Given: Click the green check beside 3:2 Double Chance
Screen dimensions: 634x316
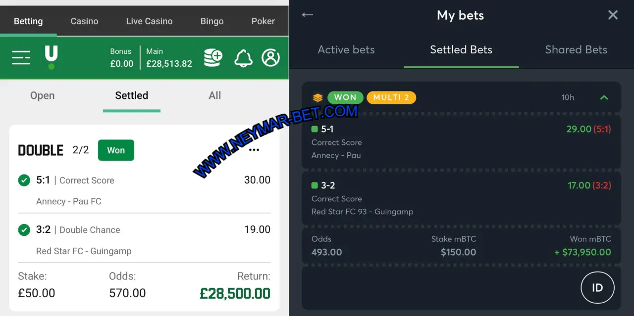Looking at the screenshot, I should tap(24, 230).
